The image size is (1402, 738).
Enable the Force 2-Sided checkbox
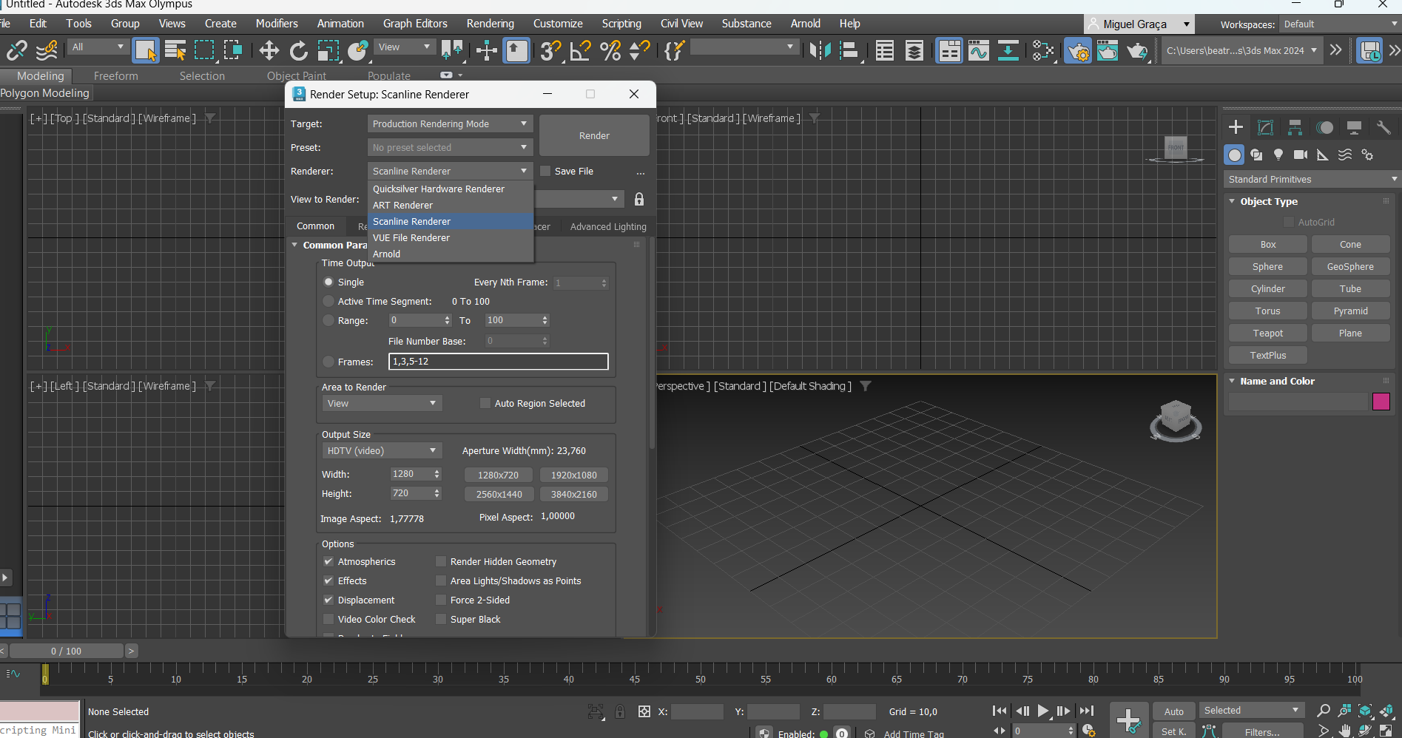tap(441, 600)
